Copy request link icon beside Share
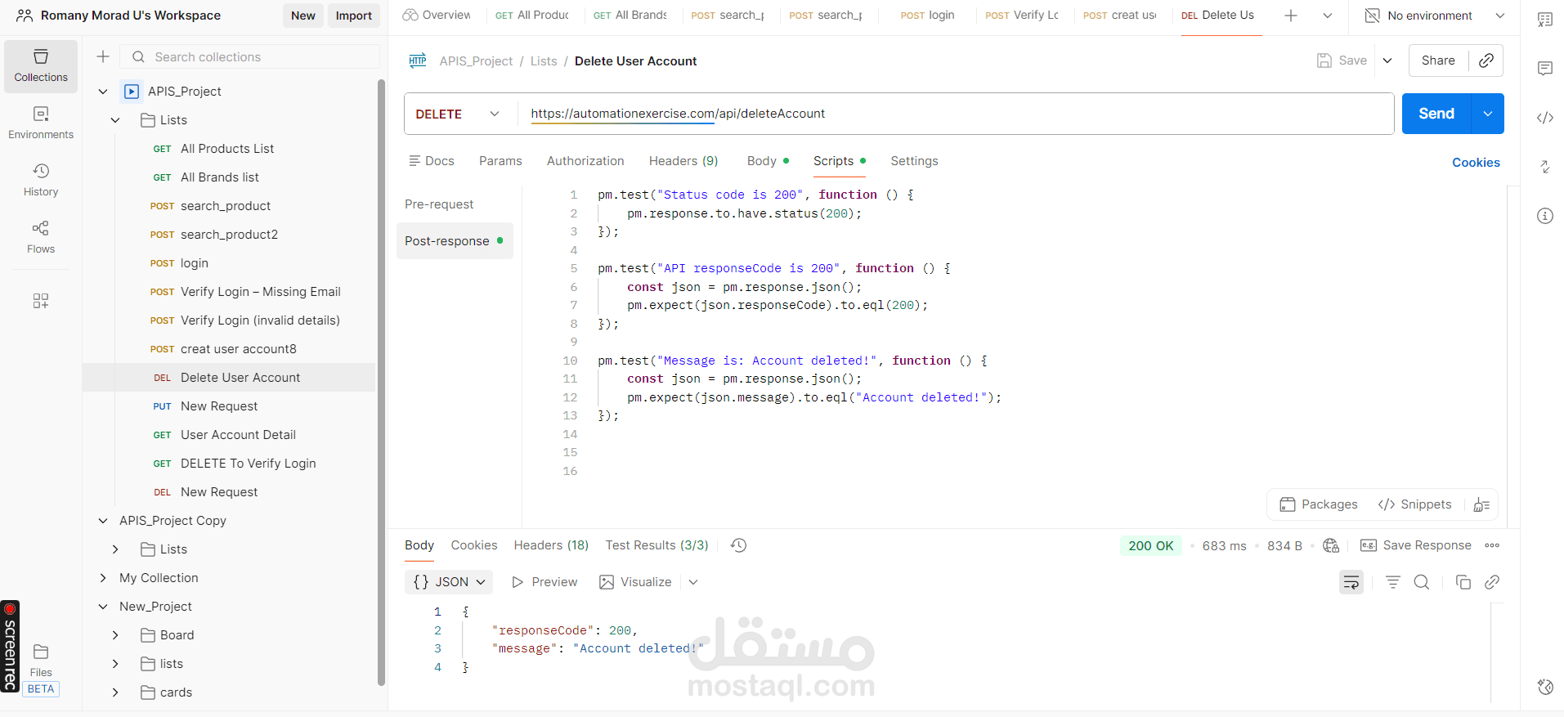The height and width of the screenshot is (717, 1564). (1486, 60)
